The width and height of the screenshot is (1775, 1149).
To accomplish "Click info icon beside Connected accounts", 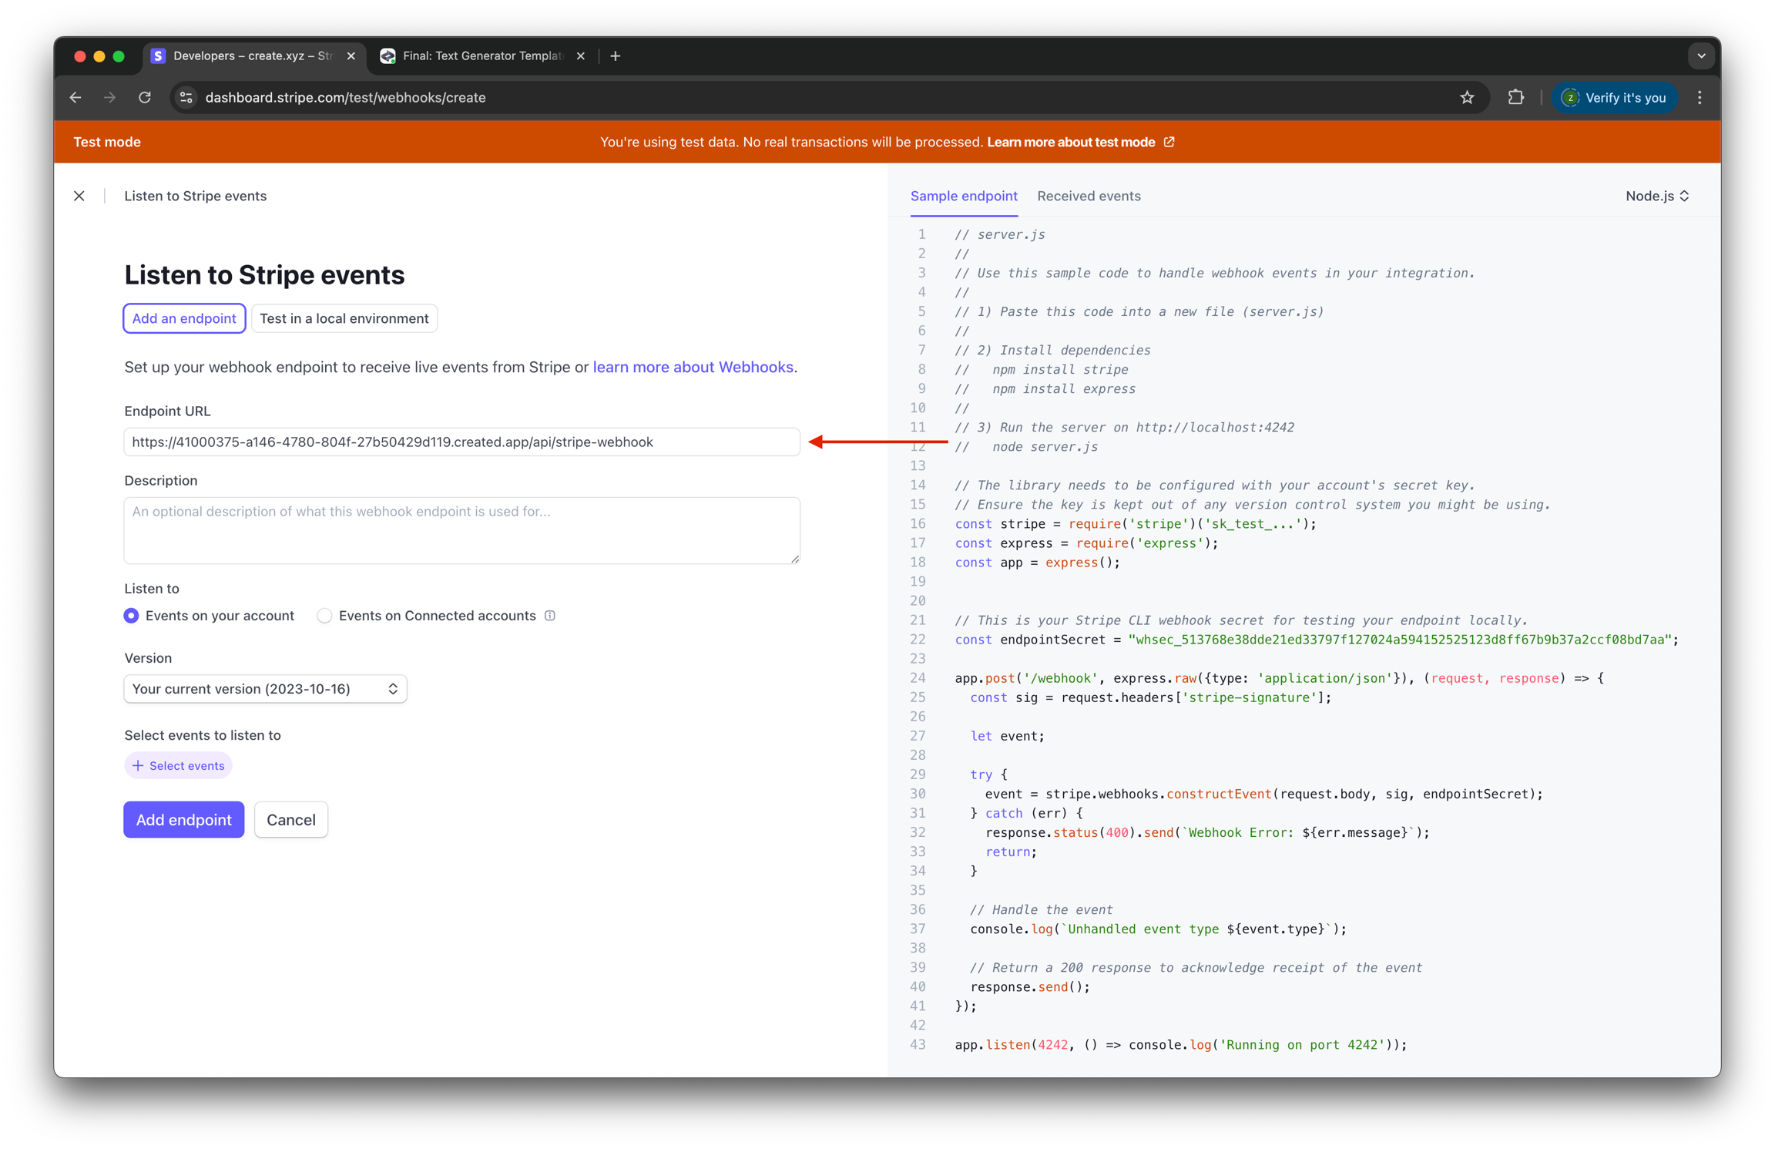I will [550, 616].
